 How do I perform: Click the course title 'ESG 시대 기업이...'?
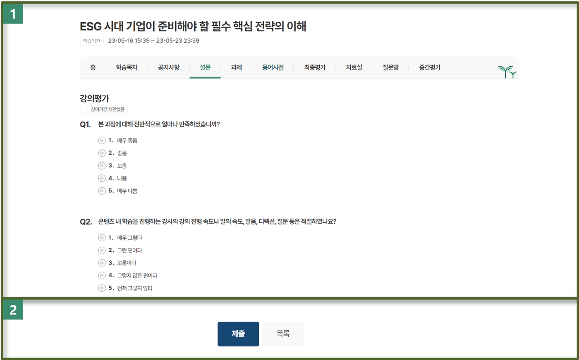point(193,26)
